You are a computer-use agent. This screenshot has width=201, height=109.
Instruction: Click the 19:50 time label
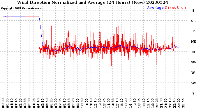pos(152,103)
